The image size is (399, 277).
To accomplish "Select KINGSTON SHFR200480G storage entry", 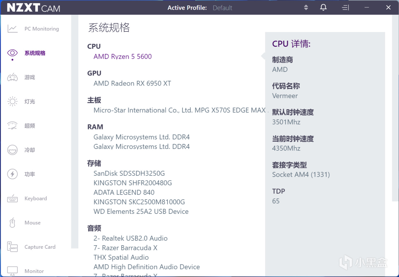I will click(133, 183).
